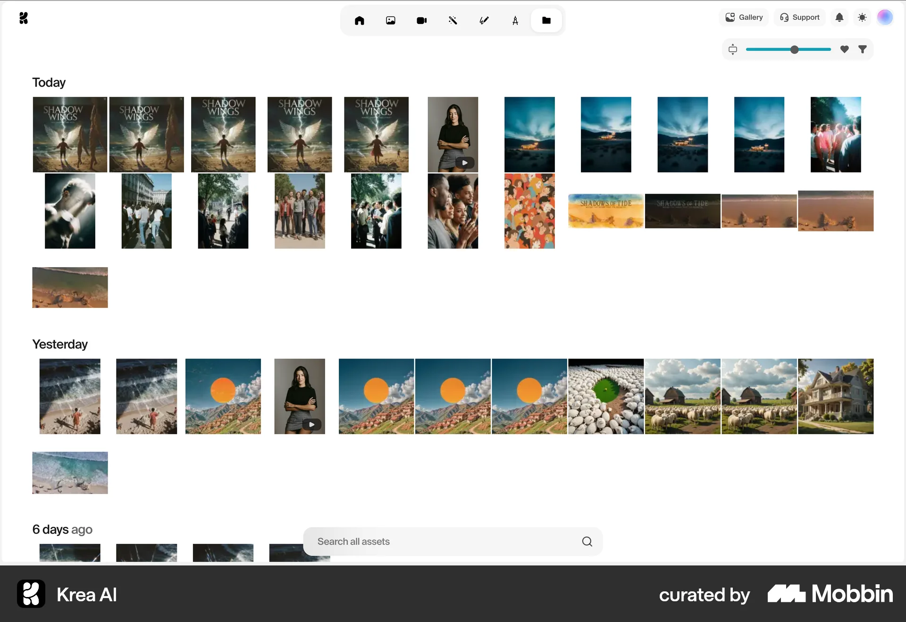Click the Krea logo at top left
Screen dimensions: 906x622
tap(24, 18)
